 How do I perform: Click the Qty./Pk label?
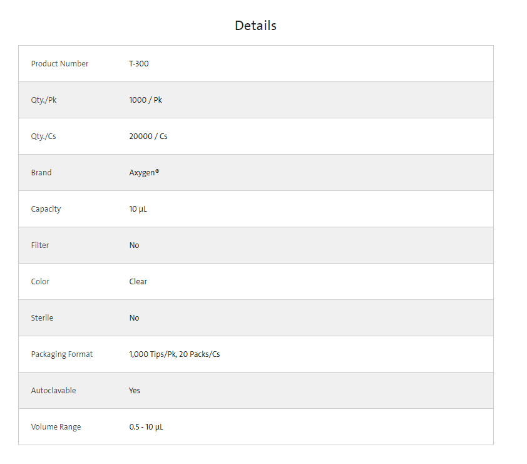pos(44,100)
